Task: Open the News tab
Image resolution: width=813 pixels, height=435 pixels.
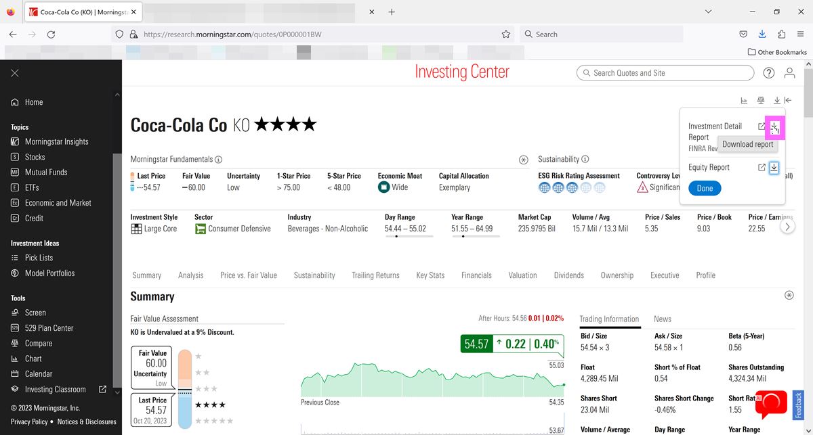Action: (x=663, y=319)
